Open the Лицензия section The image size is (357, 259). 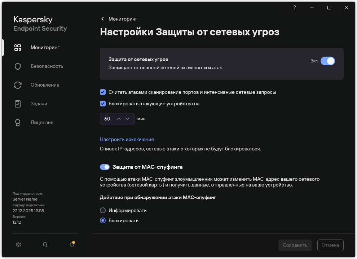42,122
